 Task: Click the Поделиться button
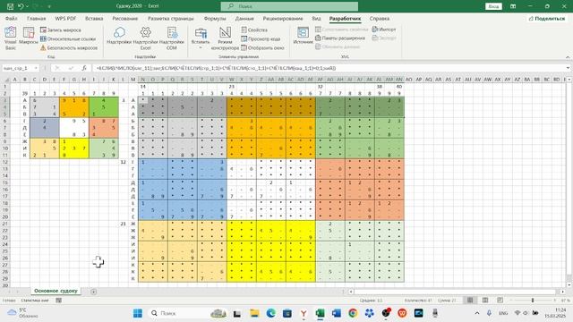click(x=547, y=18)
